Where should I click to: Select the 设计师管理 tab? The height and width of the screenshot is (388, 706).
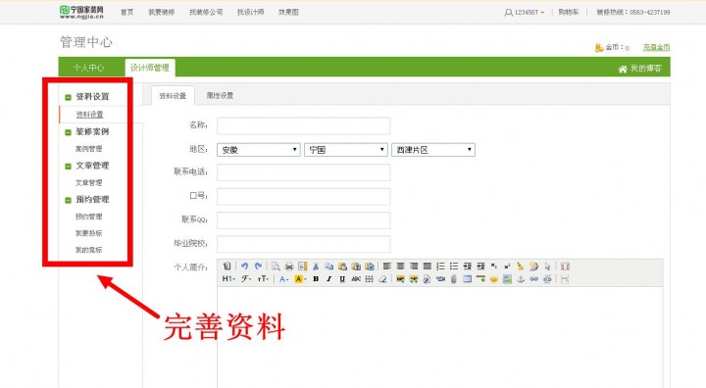pyautogui.click(x=150, y=68)
